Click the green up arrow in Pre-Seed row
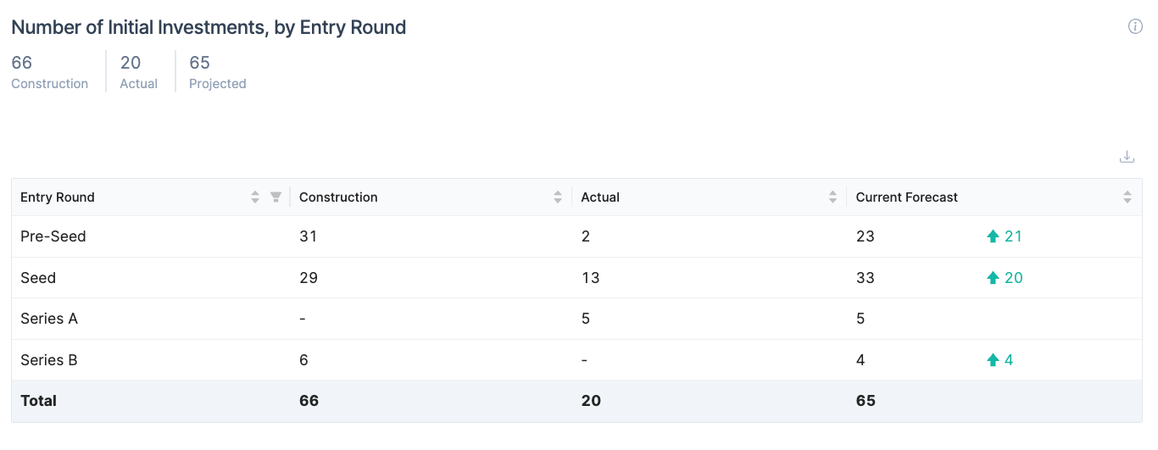The height and width of the screenshot is (450, 1158). [x=993, y=236]
